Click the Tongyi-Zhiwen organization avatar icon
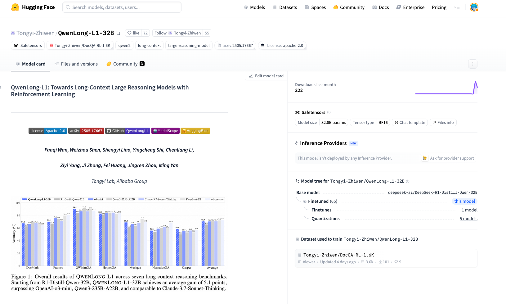This screenshot has height=304, width=506. [x=13, y=33]
